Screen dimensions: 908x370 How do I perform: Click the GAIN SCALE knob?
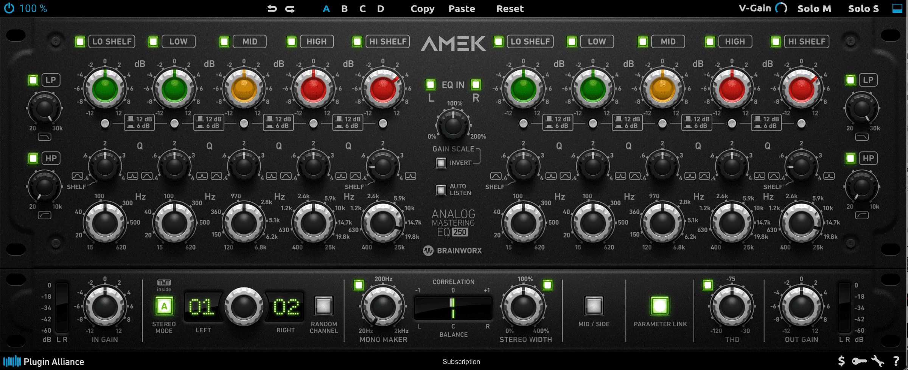click(x=453, y=125)
